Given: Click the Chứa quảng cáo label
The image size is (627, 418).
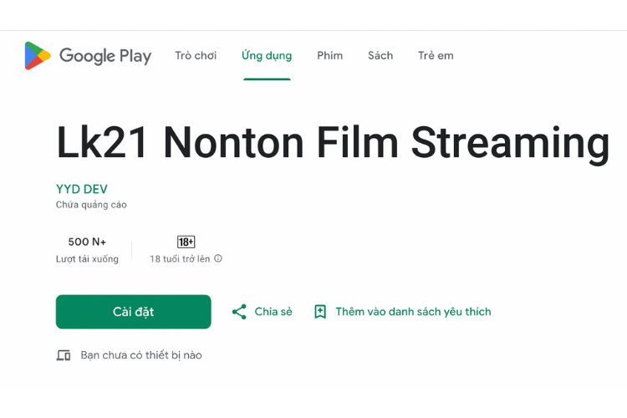Looking at the screenshot, I should pos(91,205).
